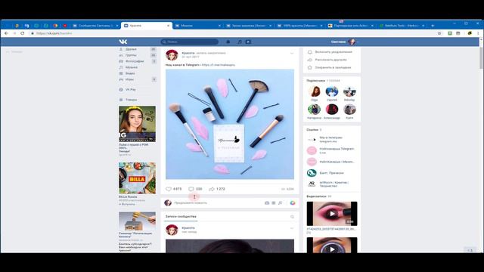The image size is (484, 272).
Task: Open a new browser tab with plus
Action: coord(433,26)
